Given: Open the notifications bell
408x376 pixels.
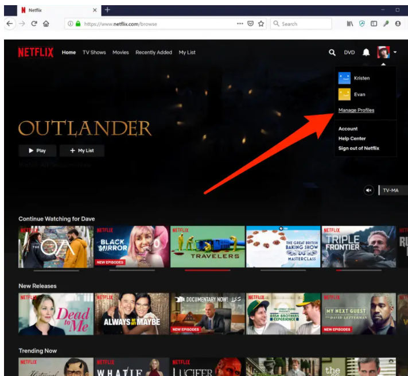Looking at the screenshot, I should point(366,52).
